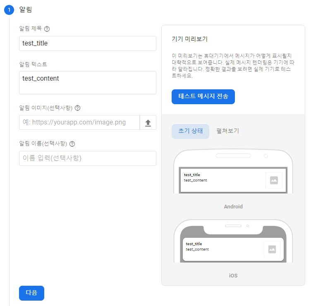
Task: Click the step 1 circle badge
Action: tap(9, 10)
